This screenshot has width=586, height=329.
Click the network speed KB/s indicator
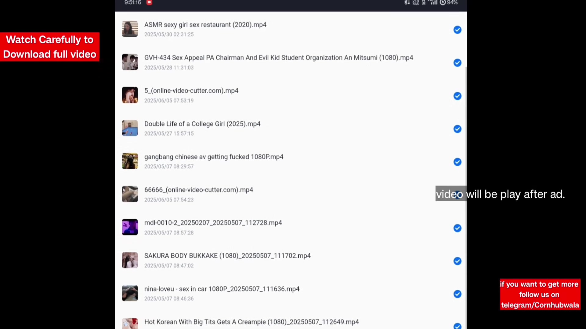[416, 2]
